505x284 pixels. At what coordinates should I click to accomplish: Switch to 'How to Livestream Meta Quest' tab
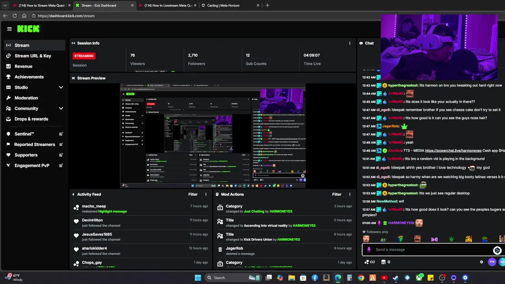168,6
